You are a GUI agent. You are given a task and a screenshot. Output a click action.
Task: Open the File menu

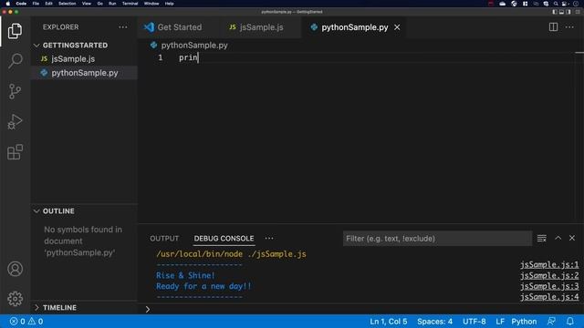click(36, 4)
